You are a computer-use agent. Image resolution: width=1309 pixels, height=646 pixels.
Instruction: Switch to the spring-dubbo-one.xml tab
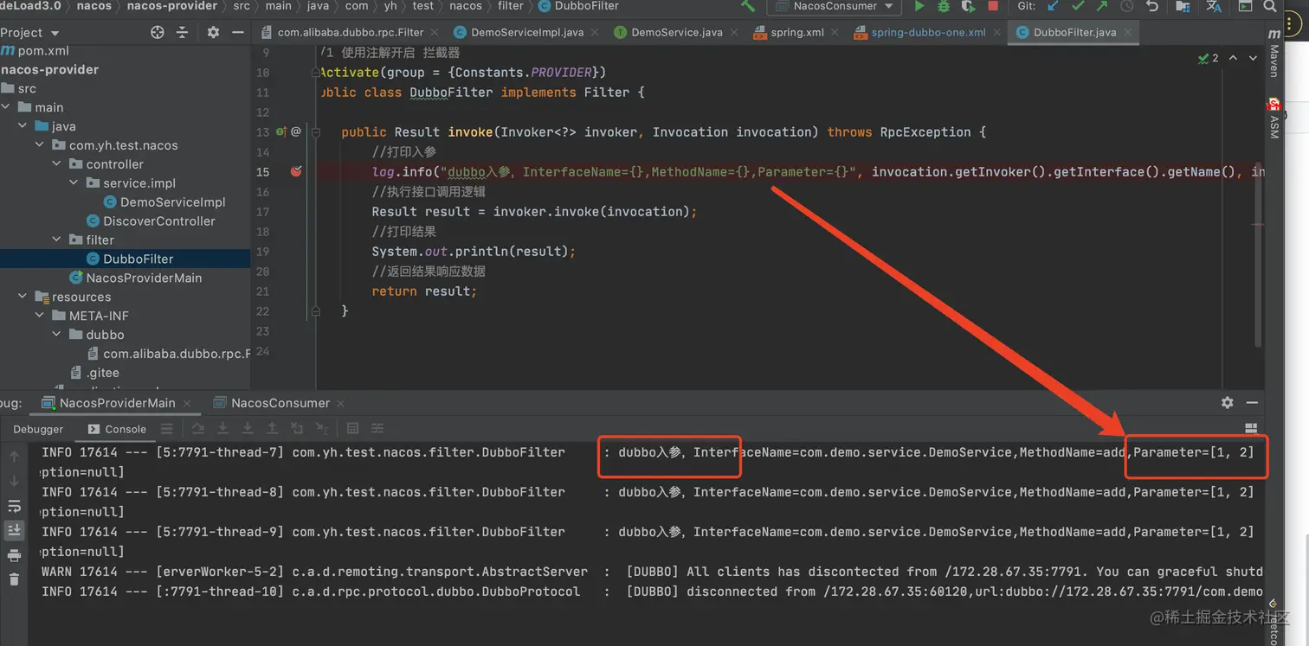tap(928, 32)
